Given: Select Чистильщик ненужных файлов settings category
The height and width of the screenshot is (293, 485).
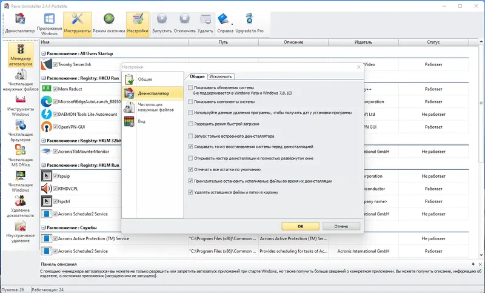Looking at the screenshot, I should tap(153, 107).
